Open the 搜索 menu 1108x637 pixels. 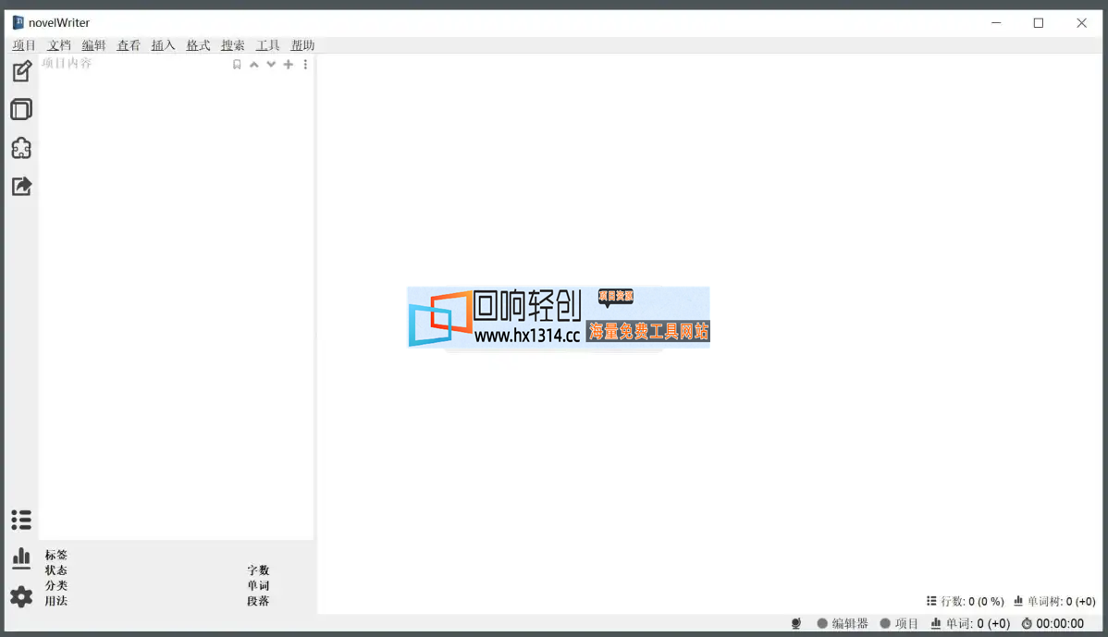[x=232, y=45]
